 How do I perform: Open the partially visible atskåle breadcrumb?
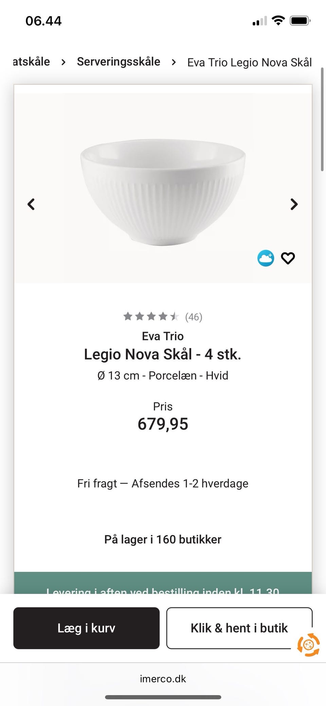(x=31, y=62)
